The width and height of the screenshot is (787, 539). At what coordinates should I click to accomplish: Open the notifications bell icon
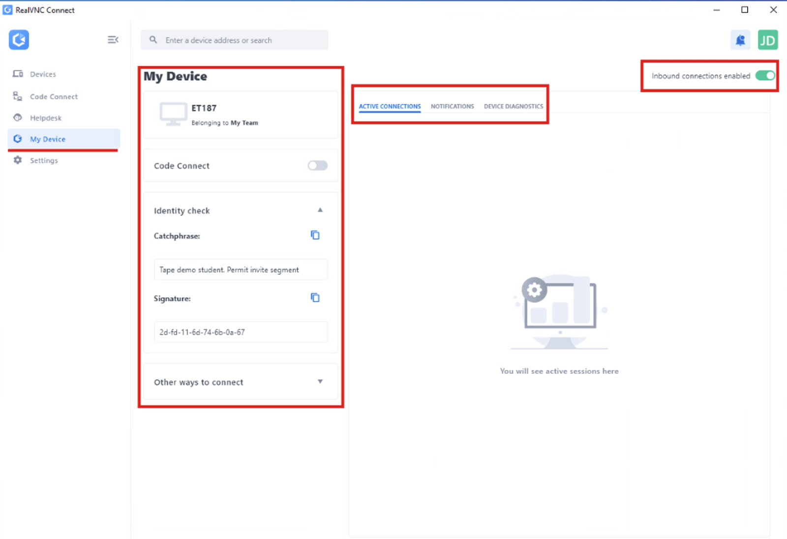click(740, 40)
